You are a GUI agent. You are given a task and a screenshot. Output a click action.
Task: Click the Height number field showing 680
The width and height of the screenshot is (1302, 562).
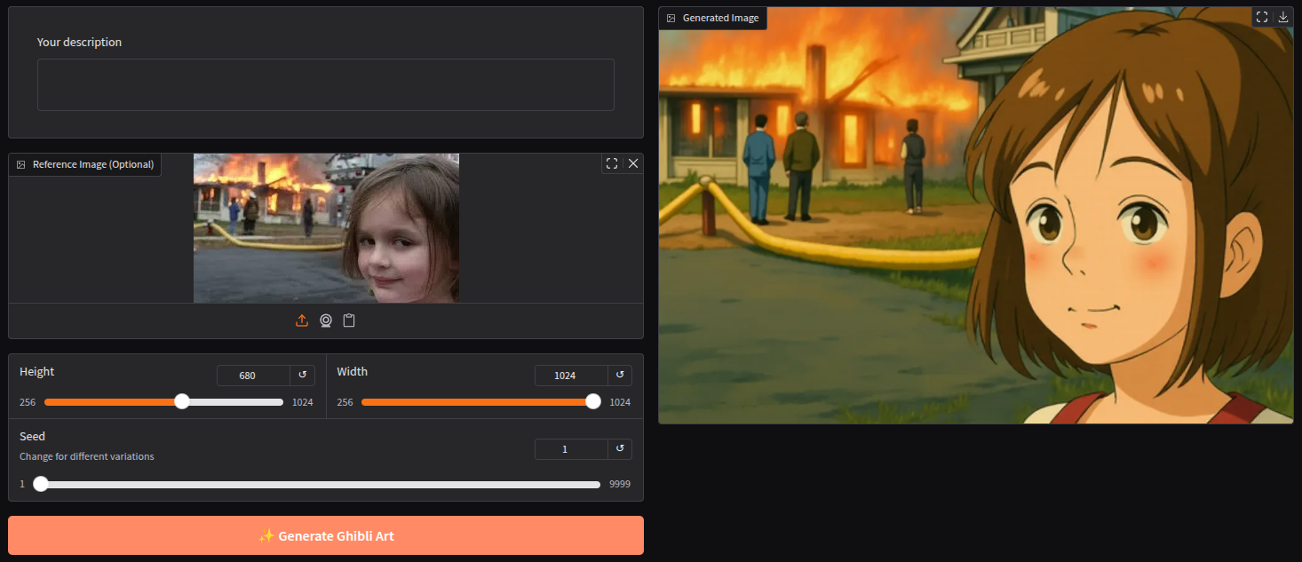tap(253, 376)
